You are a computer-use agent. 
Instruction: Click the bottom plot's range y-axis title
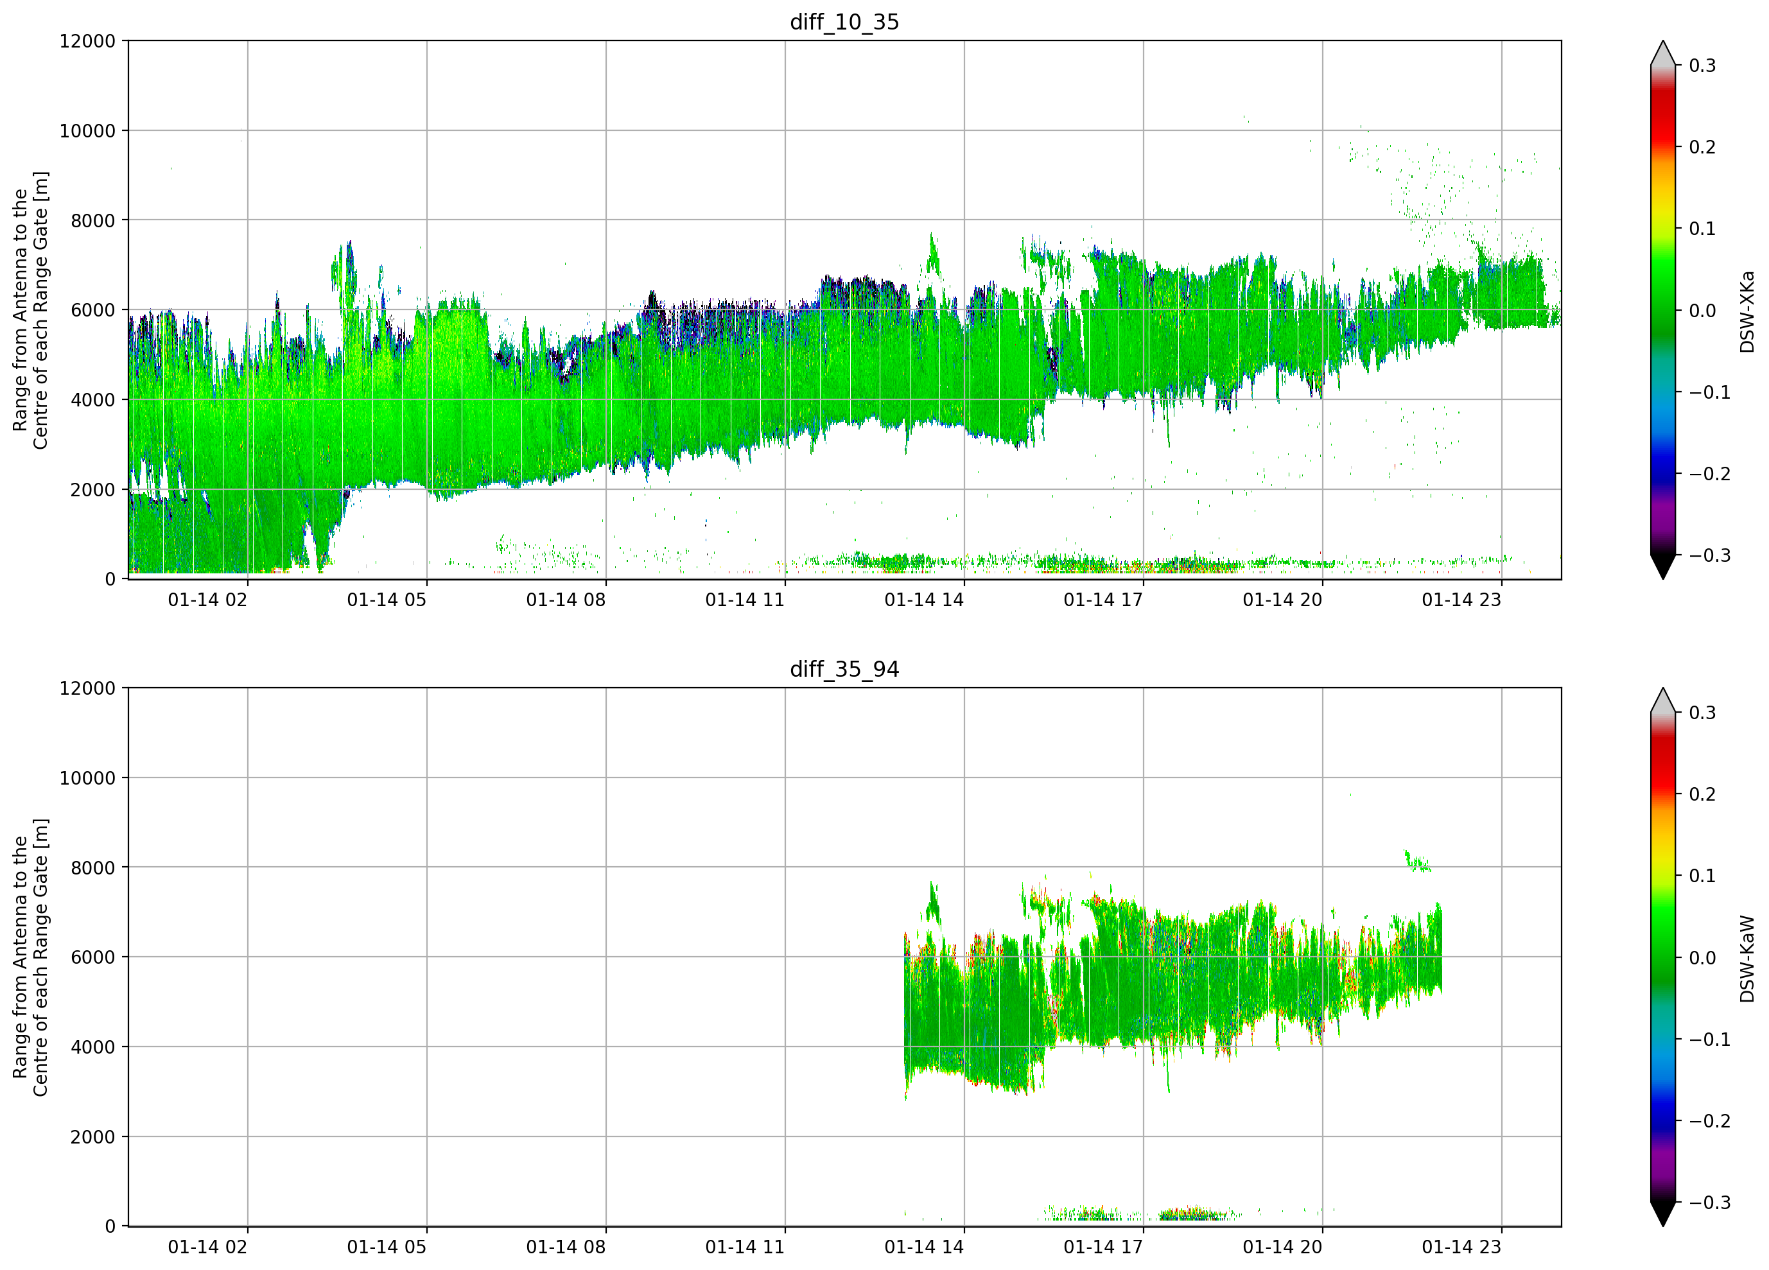click(x=30, y=957)
